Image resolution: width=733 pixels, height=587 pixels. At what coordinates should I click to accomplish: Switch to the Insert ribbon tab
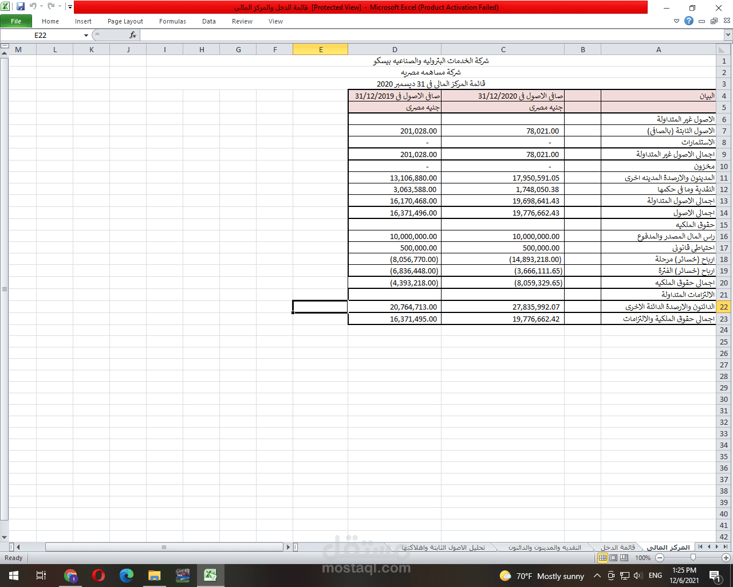pyautogui.click(x=83, y=21)
